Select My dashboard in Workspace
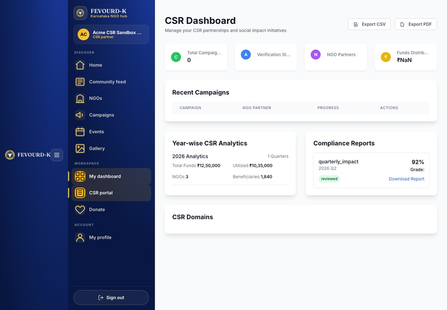Image resolution: width=447 pixels, height=310 pixels. (x=111, y=177)
